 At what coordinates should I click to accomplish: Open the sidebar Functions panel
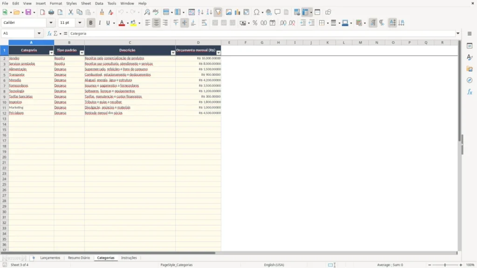click(470, 92)
